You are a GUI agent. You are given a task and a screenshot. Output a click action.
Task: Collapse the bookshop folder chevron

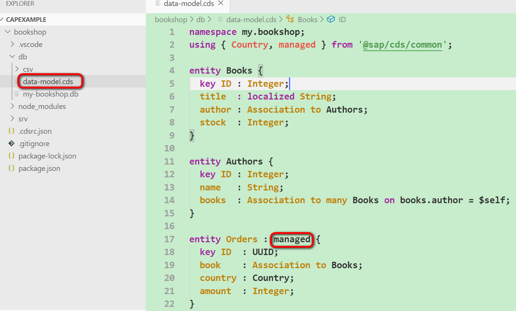point(8,32)
